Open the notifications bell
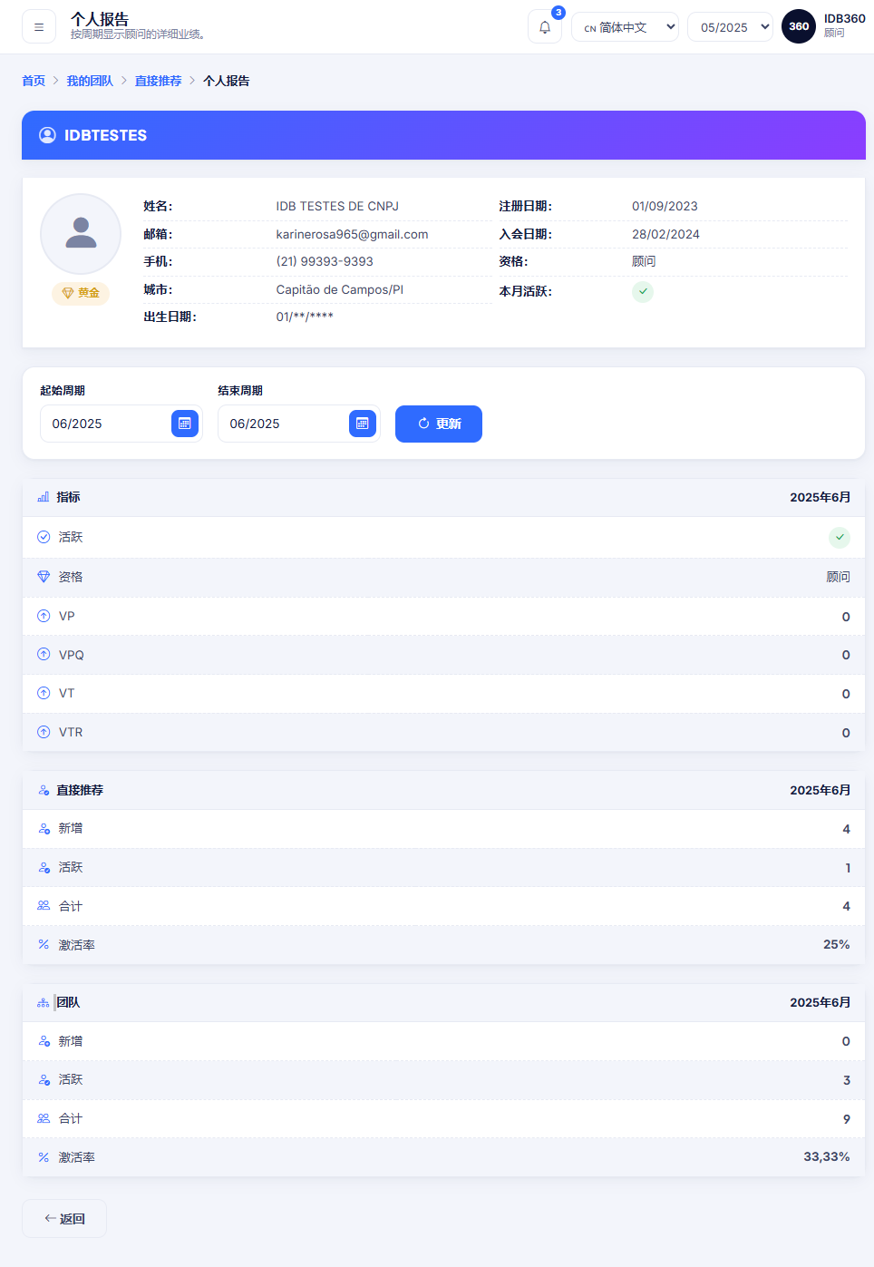Screen dimensions: 874x1267 coord(545,27)
